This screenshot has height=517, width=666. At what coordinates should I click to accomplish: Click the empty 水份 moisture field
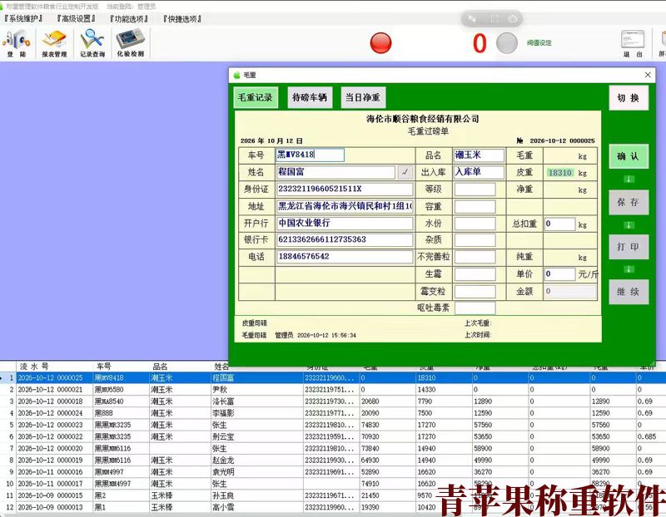(475, 224)
